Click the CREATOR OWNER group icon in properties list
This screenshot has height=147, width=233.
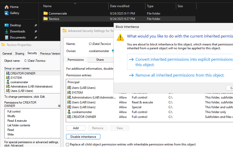(x=8, y=73)
